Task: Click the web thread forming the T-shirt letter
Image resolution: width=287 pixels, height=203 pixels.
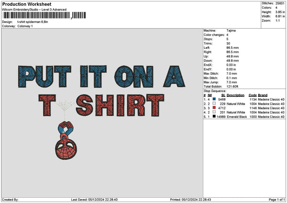Action: pyautogui.click(x=62, y=108)
